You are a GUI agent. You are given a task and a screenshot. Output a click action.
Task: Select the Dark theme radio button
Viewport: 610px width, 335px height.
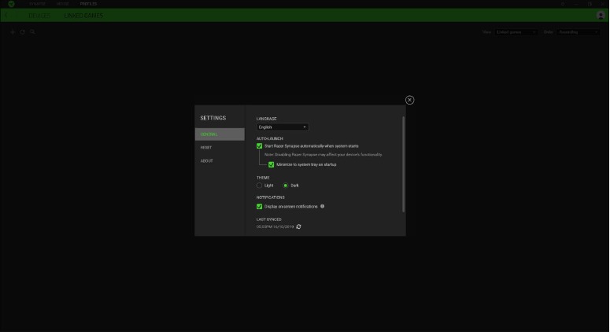[x=286, y=186]
